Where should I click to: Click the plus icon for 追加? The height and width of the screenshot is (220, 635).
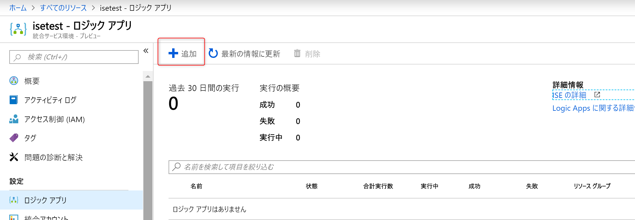[173, 53]
